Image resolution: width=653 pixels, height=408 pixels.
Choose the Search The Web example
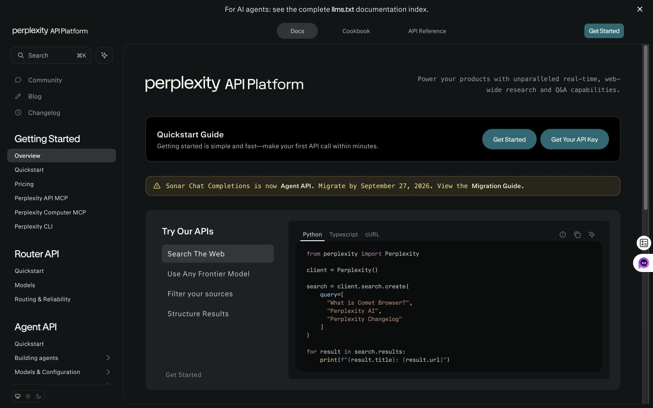pos(218,254)
